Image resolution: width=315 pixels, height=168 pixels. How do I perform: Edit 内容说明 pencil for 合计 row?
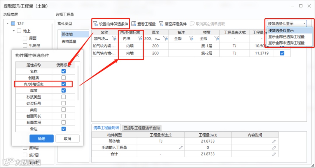274,154
